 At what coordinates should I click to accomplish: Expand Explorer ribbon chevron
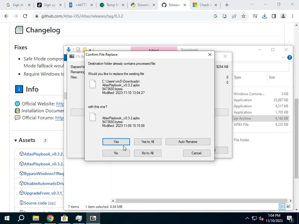[x=283, y=57]
